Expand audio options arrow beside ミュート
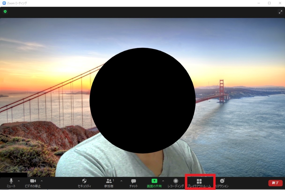Image resolution: width=285 pixels, height=190 pixels. point(19,181)
